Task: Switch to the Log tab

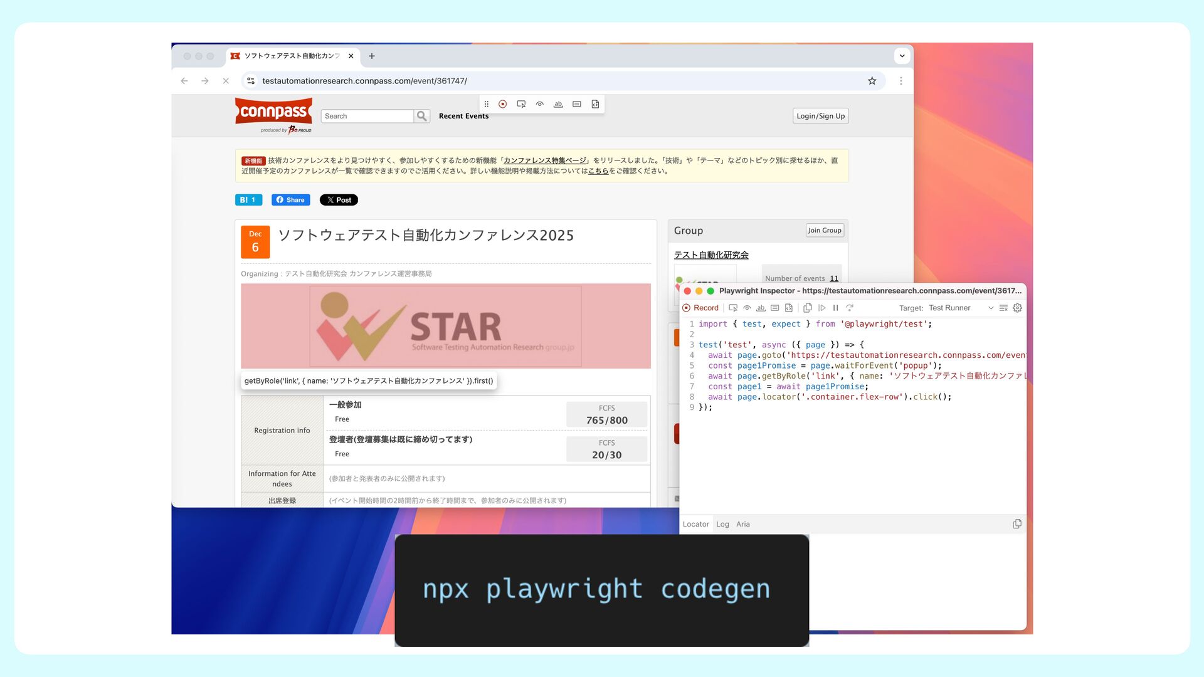Action: (x=722, y=524)
